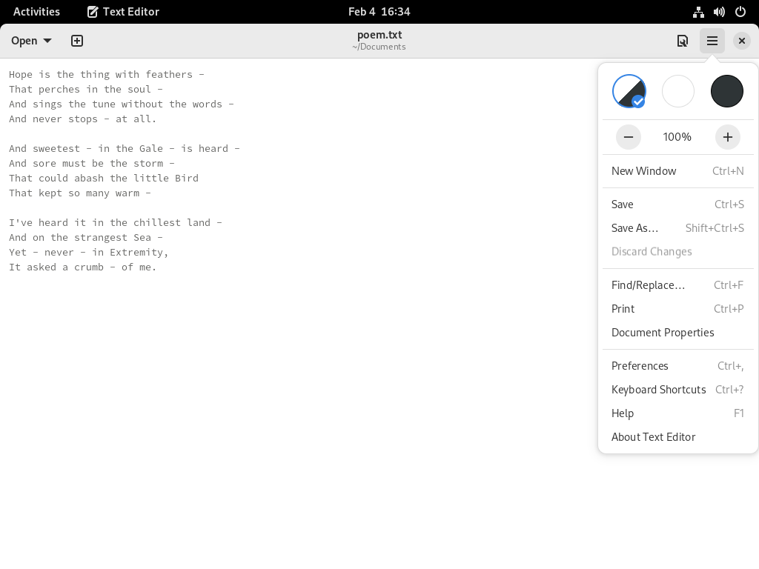Choose Find/Replace… from the menu
The image size is (759, 569).
[677, 285]
